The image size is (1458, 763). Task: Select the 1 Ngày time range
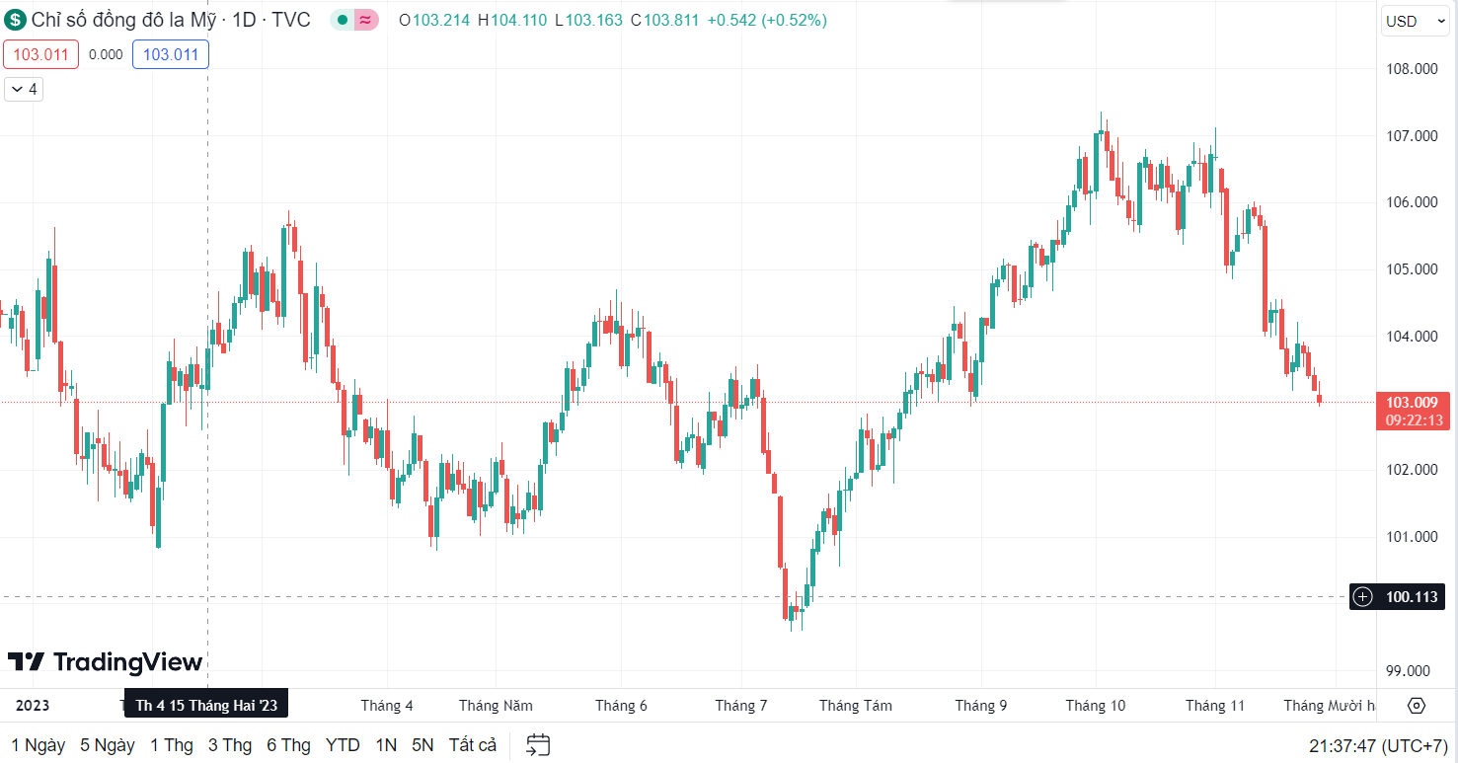pos(38,745)
